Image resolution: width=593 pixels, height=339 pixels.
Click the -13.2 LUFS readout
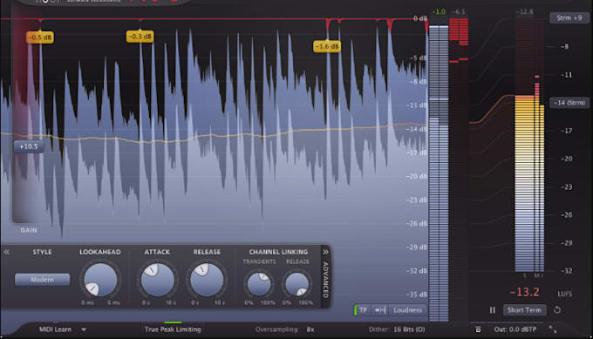tap(525, 292)
